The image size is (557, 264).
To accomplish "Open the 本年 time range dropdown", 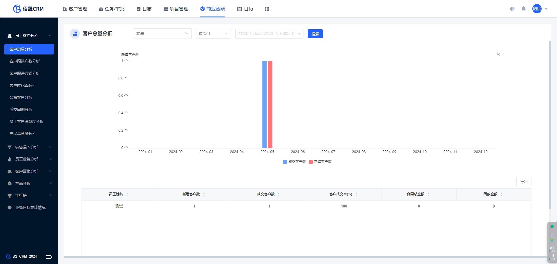I will (162, 34).
